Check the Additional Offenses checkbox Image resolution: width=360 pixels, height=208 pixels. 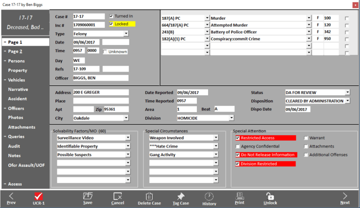306,155
